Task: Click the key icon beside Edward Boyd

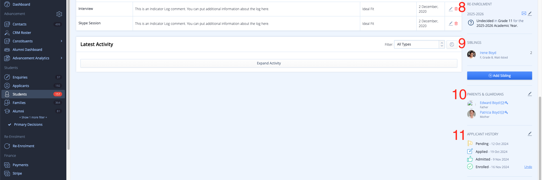Action: pyautogui.click(x=506, y=103)
